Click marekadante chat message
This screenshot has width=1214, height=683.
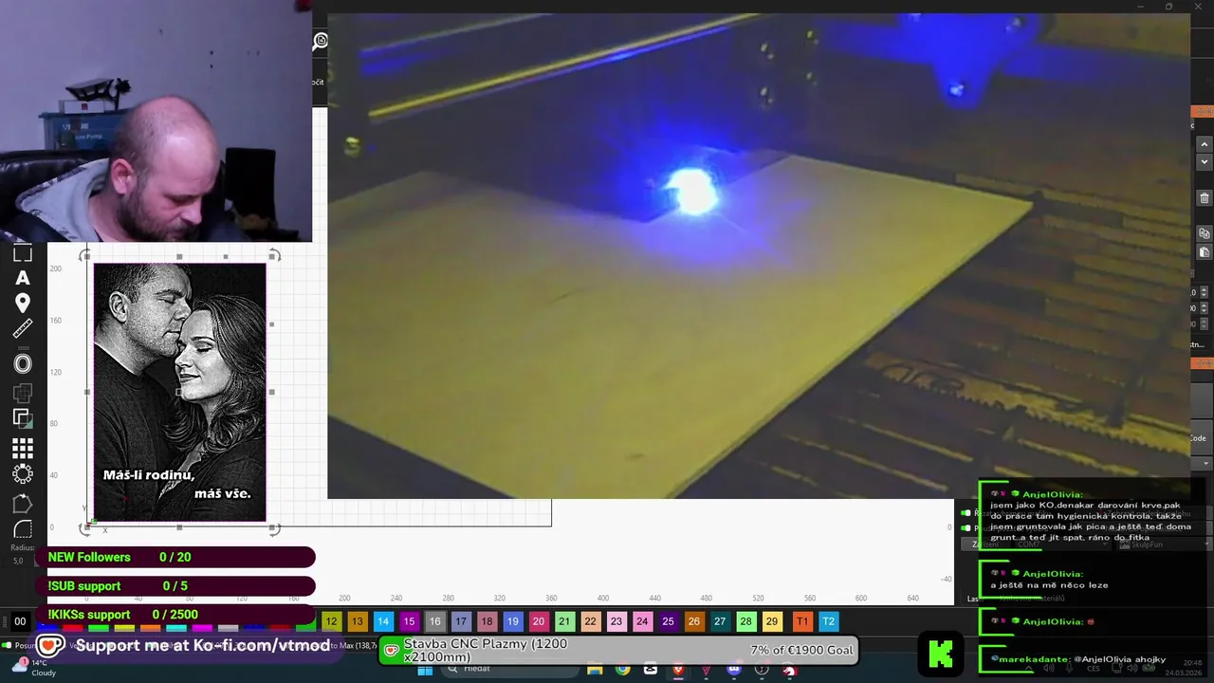tap(1078, 659)
